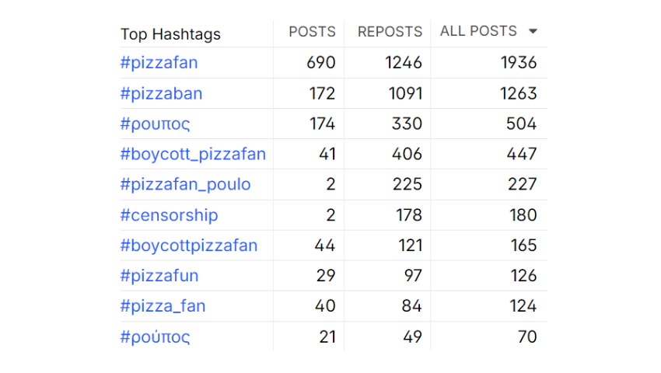The height and width of the screenshot is (373, 661).
Task: Click the #boycottpizzafan hashtag link
Action: coord(188,246)
